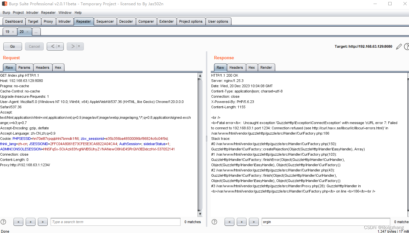Open the Window menu
Viewport: 409px width, 233px height.
click(65, 13)
